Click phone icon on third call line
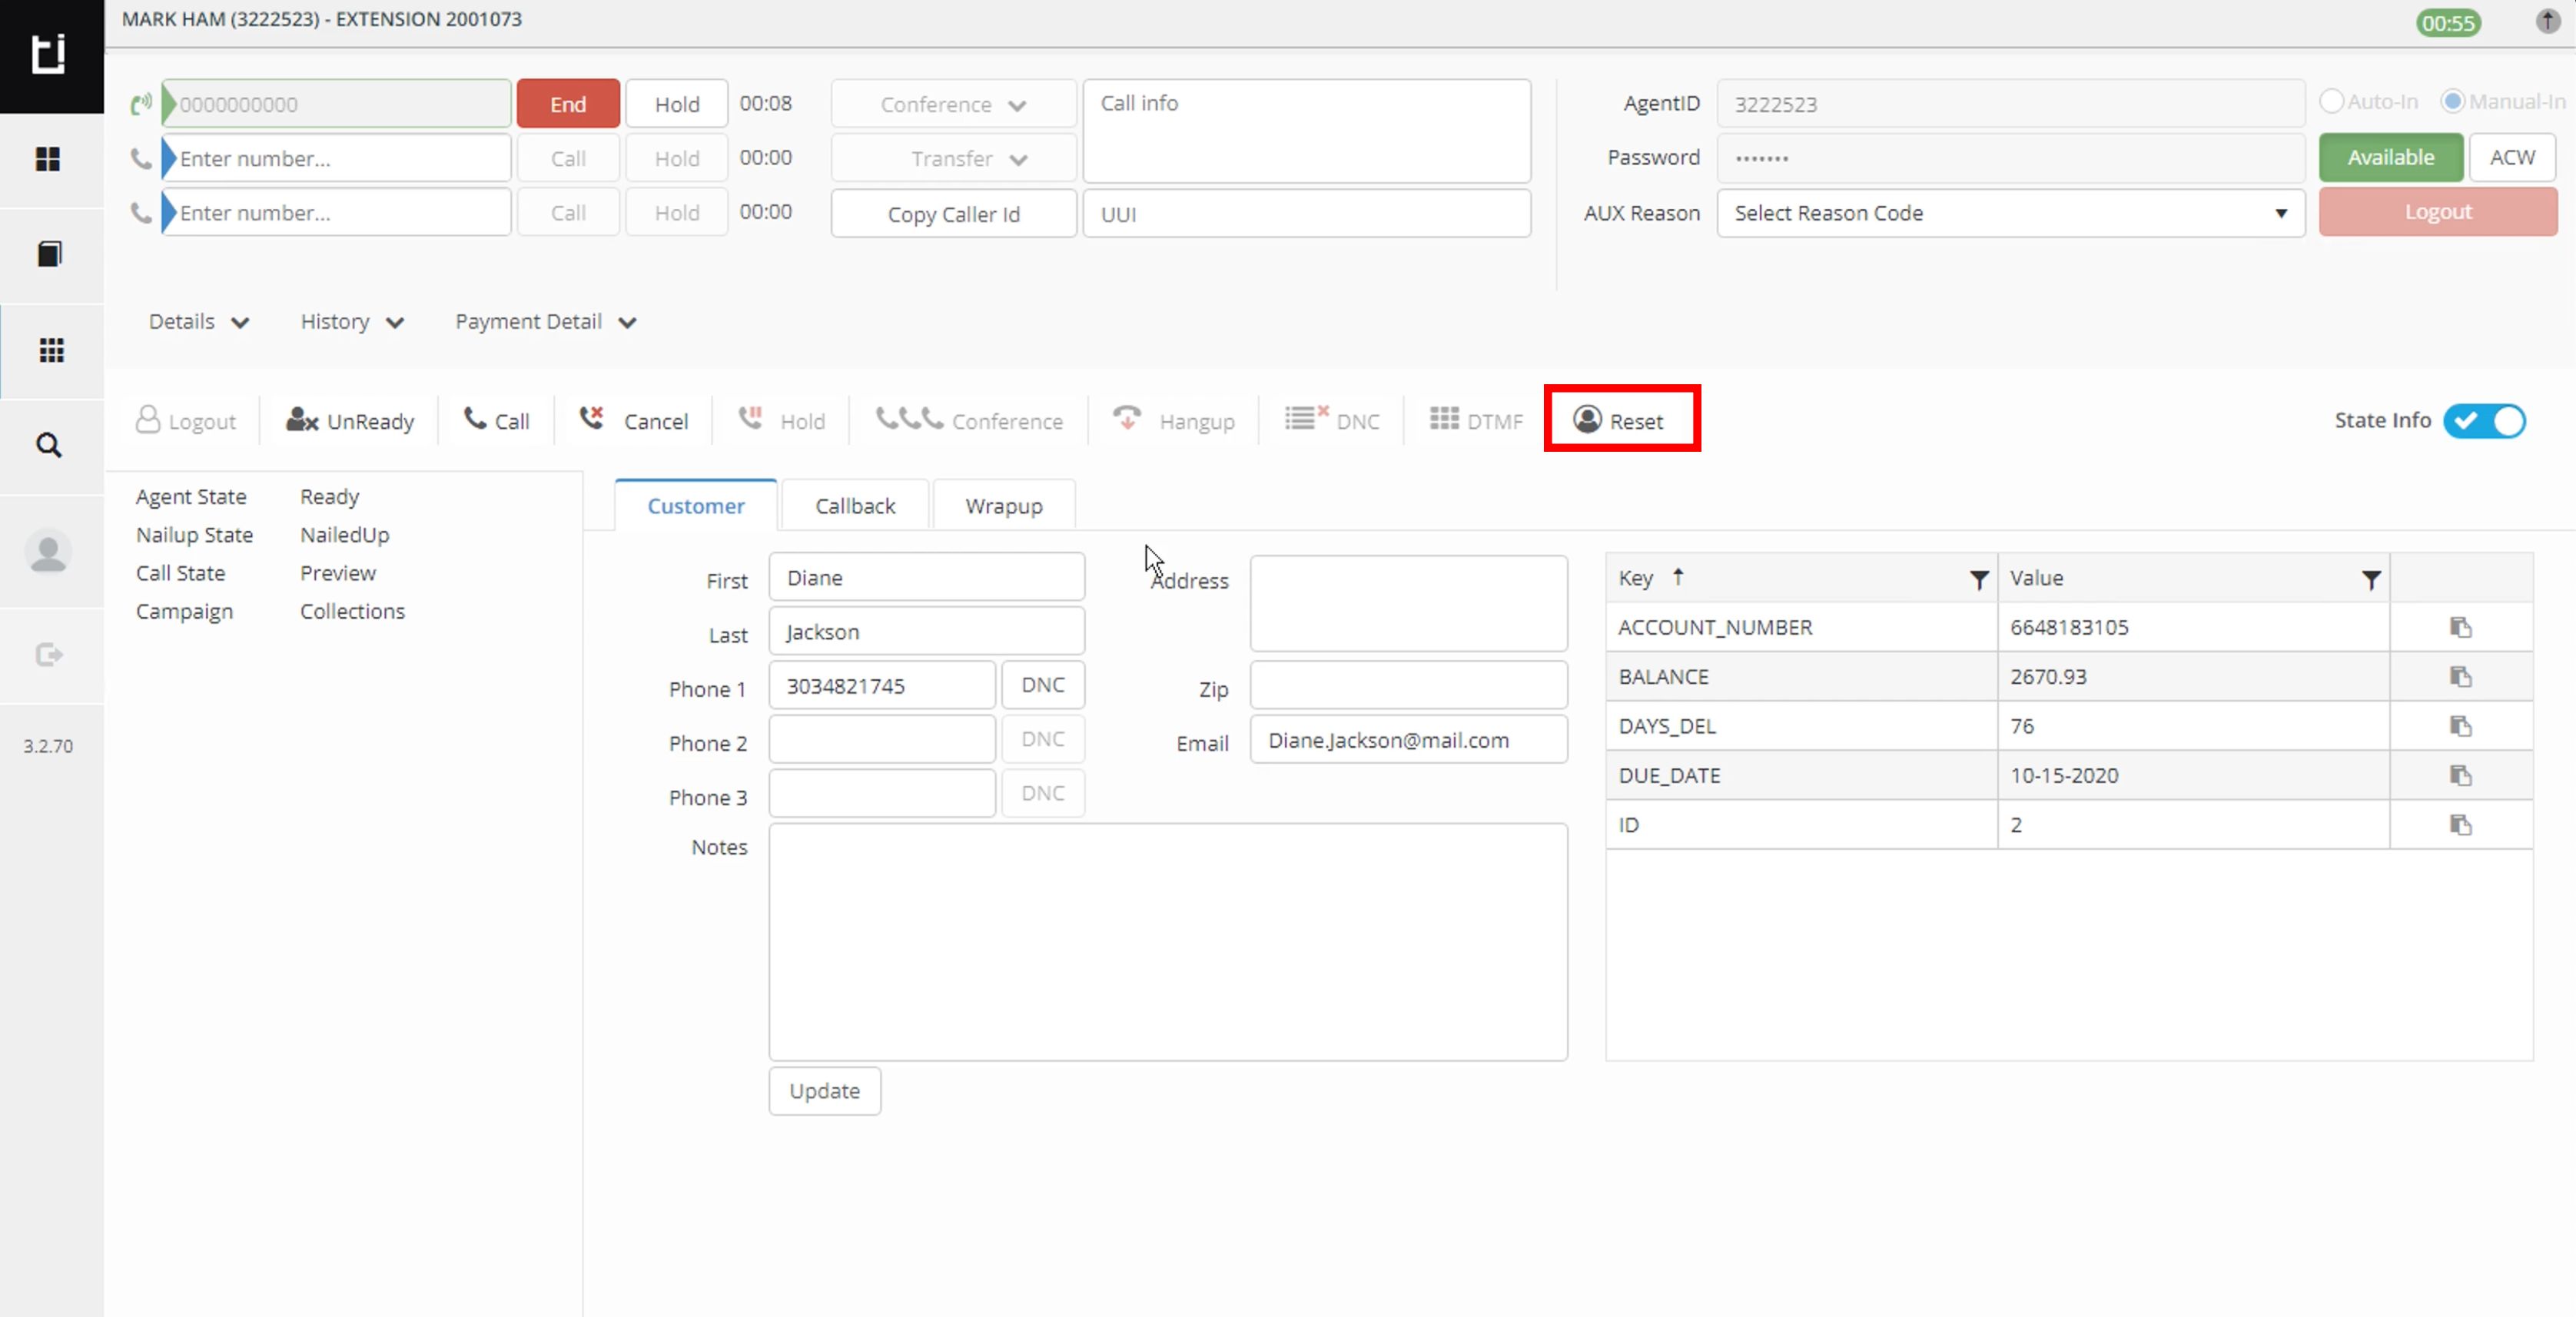This screenshot has height=1317, width=2576. [x=141, y=212]
